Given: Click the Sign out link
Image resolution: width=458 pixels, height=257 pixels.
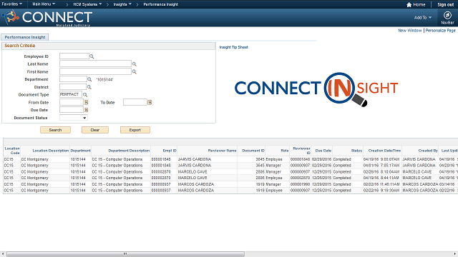Looking at the screenshot, I should pos(445,5).
